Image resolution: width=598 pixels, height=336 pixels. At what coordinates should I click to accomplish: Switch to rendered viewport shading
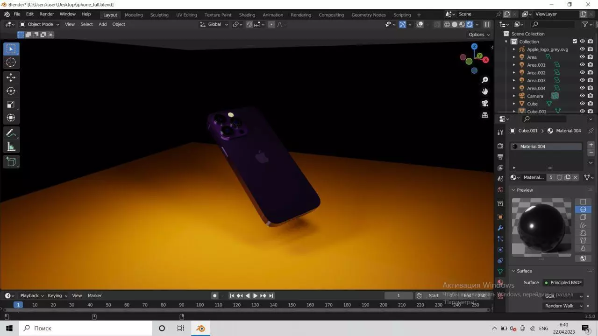[x=470, y=24]
